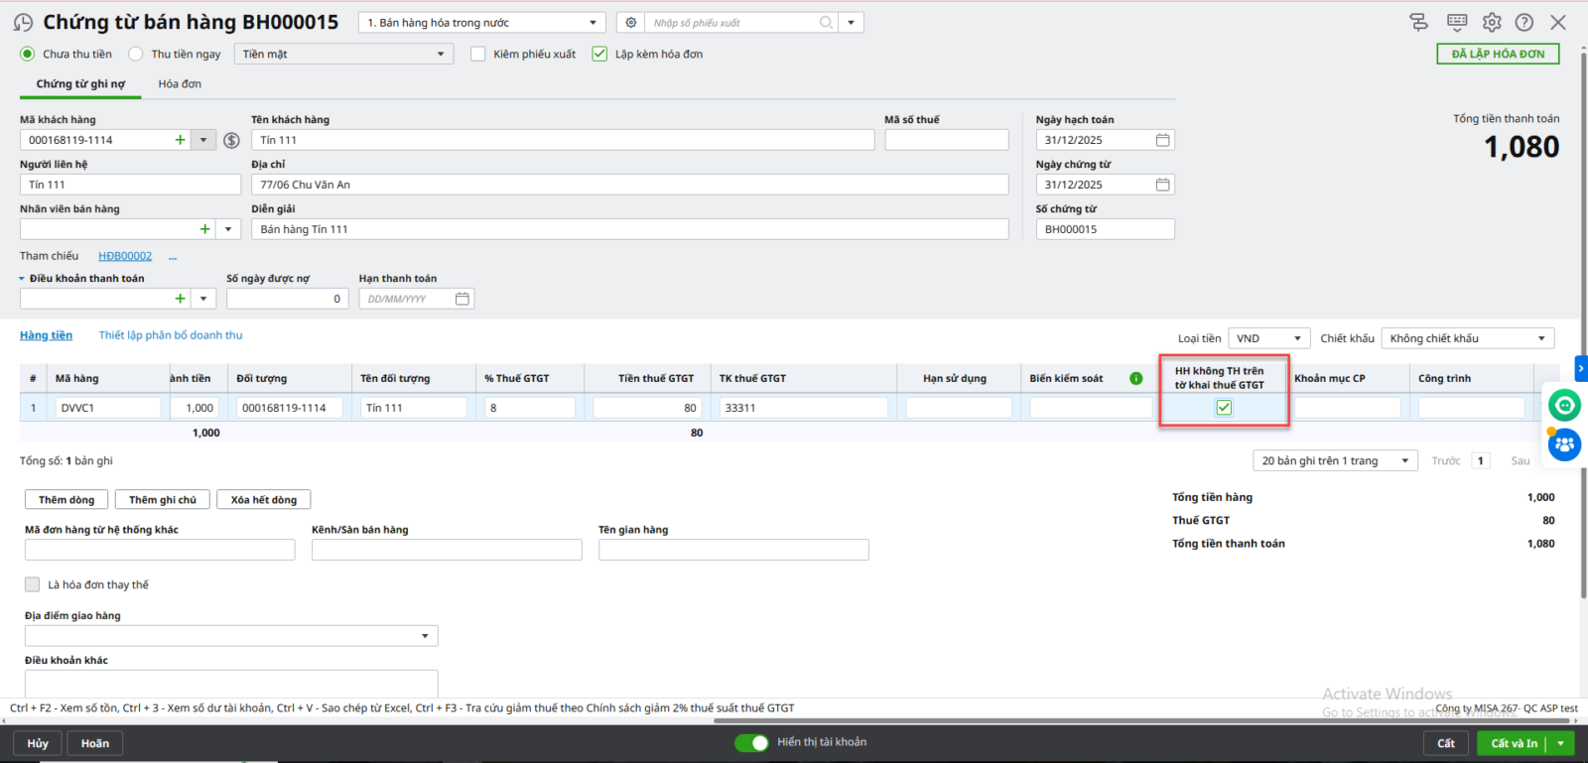Select the Thu tiền ngay radio button
This screenshot has height=763, width=1588.
pyautogui.click(x=136, y=54)
